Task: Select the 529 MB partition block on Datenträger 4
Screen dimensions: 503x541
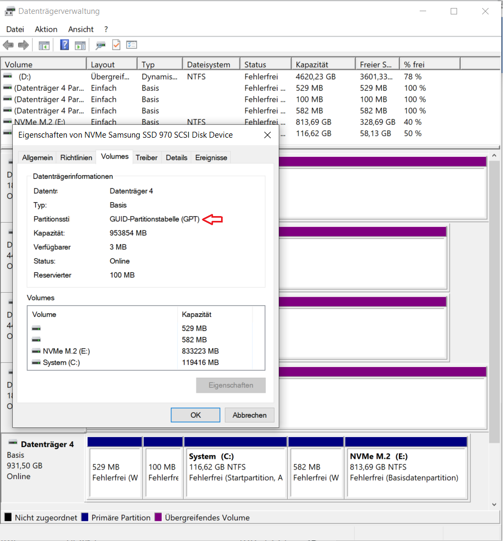Action: (115, 467)
